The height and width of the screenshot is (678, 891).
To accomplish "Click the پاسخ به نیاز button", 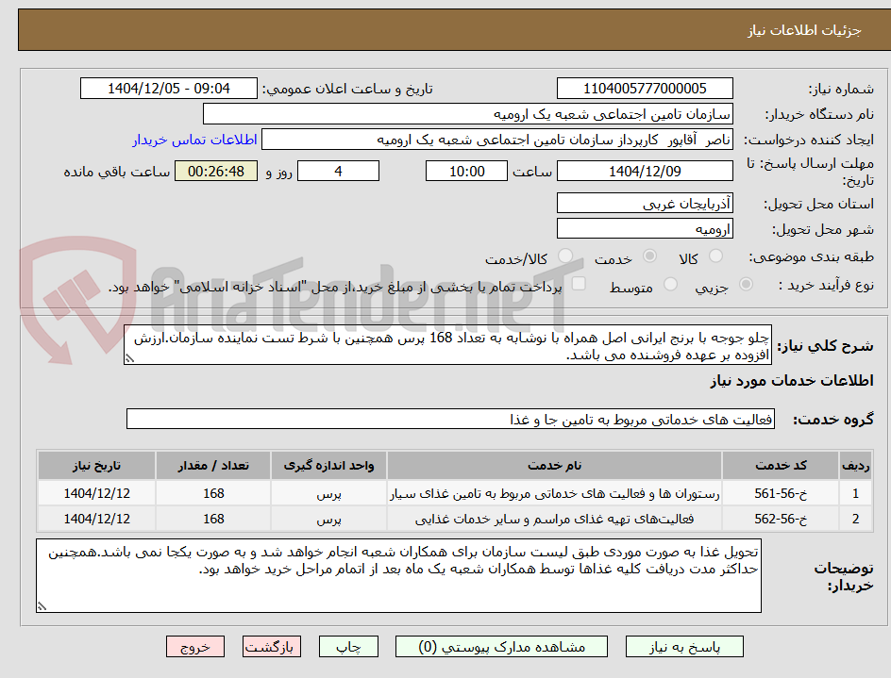I will pyautogui.click(x=684, y=647).
